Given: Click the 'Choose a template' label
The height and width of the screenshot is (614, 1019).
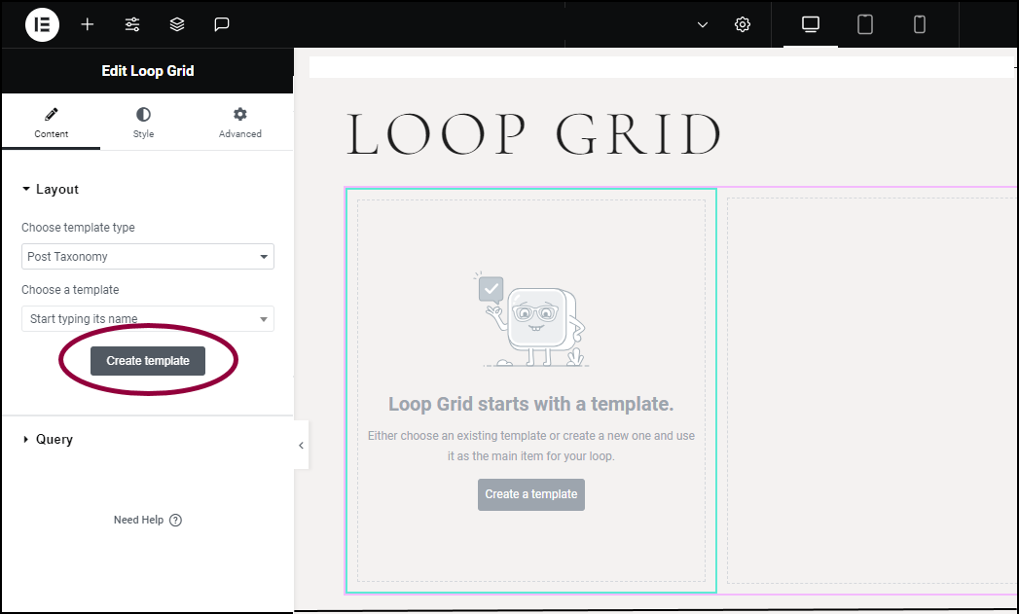Looking at the screenshot, I should 70,290.
